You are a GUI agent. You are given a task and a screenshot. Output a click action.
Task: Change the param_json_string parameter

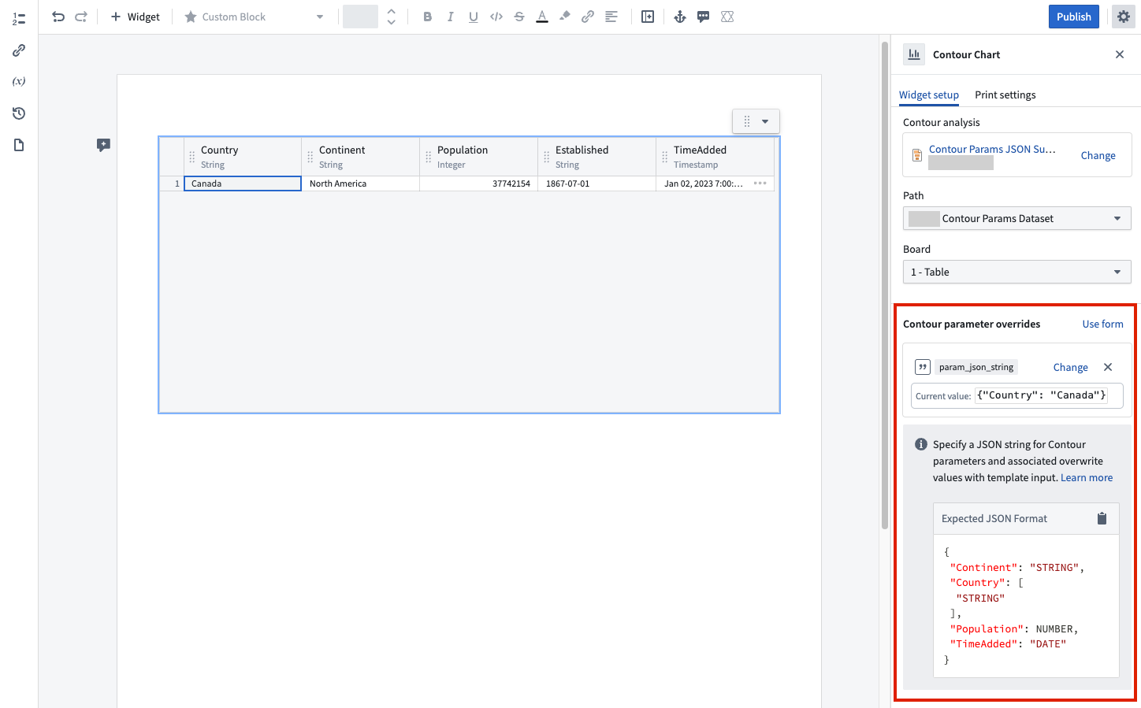1071,367
